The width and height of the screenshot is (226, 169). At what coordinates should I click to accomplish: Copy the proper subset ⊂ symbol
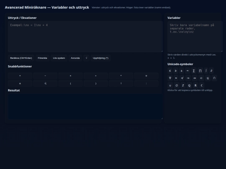click(x=201, y=78)
